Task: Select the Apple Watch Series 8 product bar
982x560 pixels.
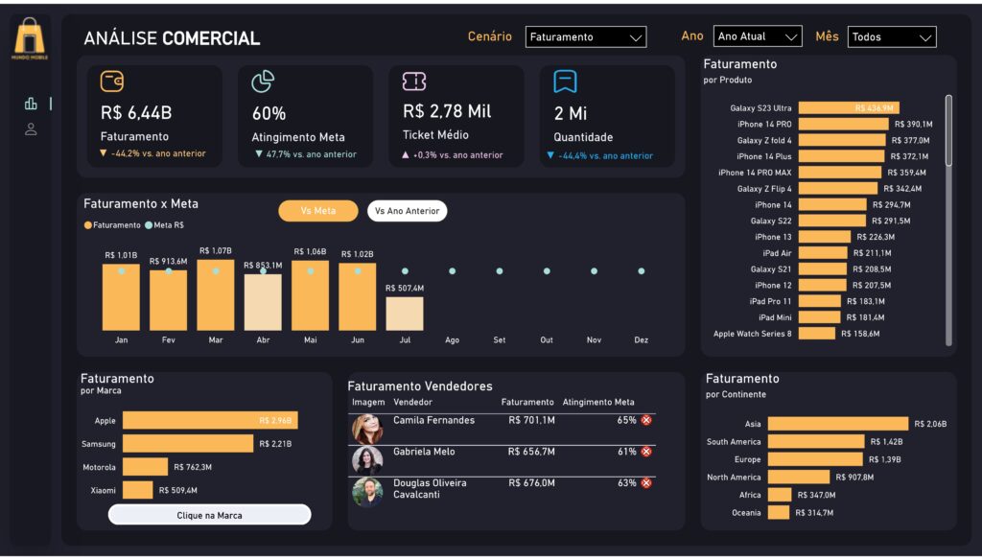Action: click(817, 334)
